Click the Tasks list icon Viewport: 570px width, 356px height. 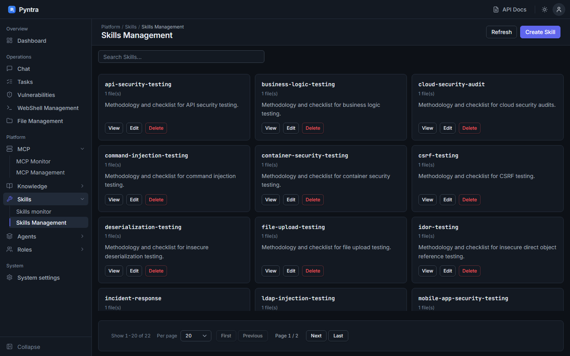[9, 81]
